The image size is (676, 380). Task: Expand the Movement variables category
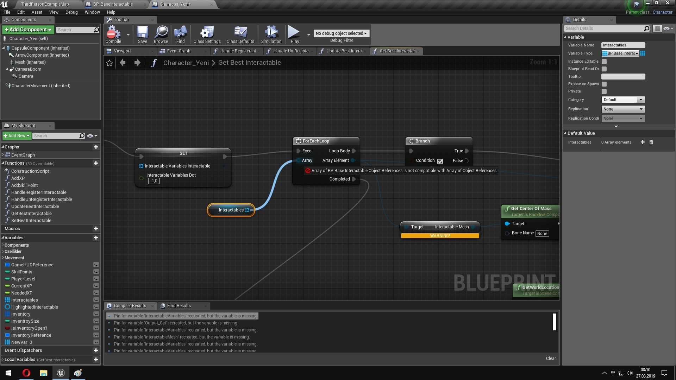click(3, 258)
